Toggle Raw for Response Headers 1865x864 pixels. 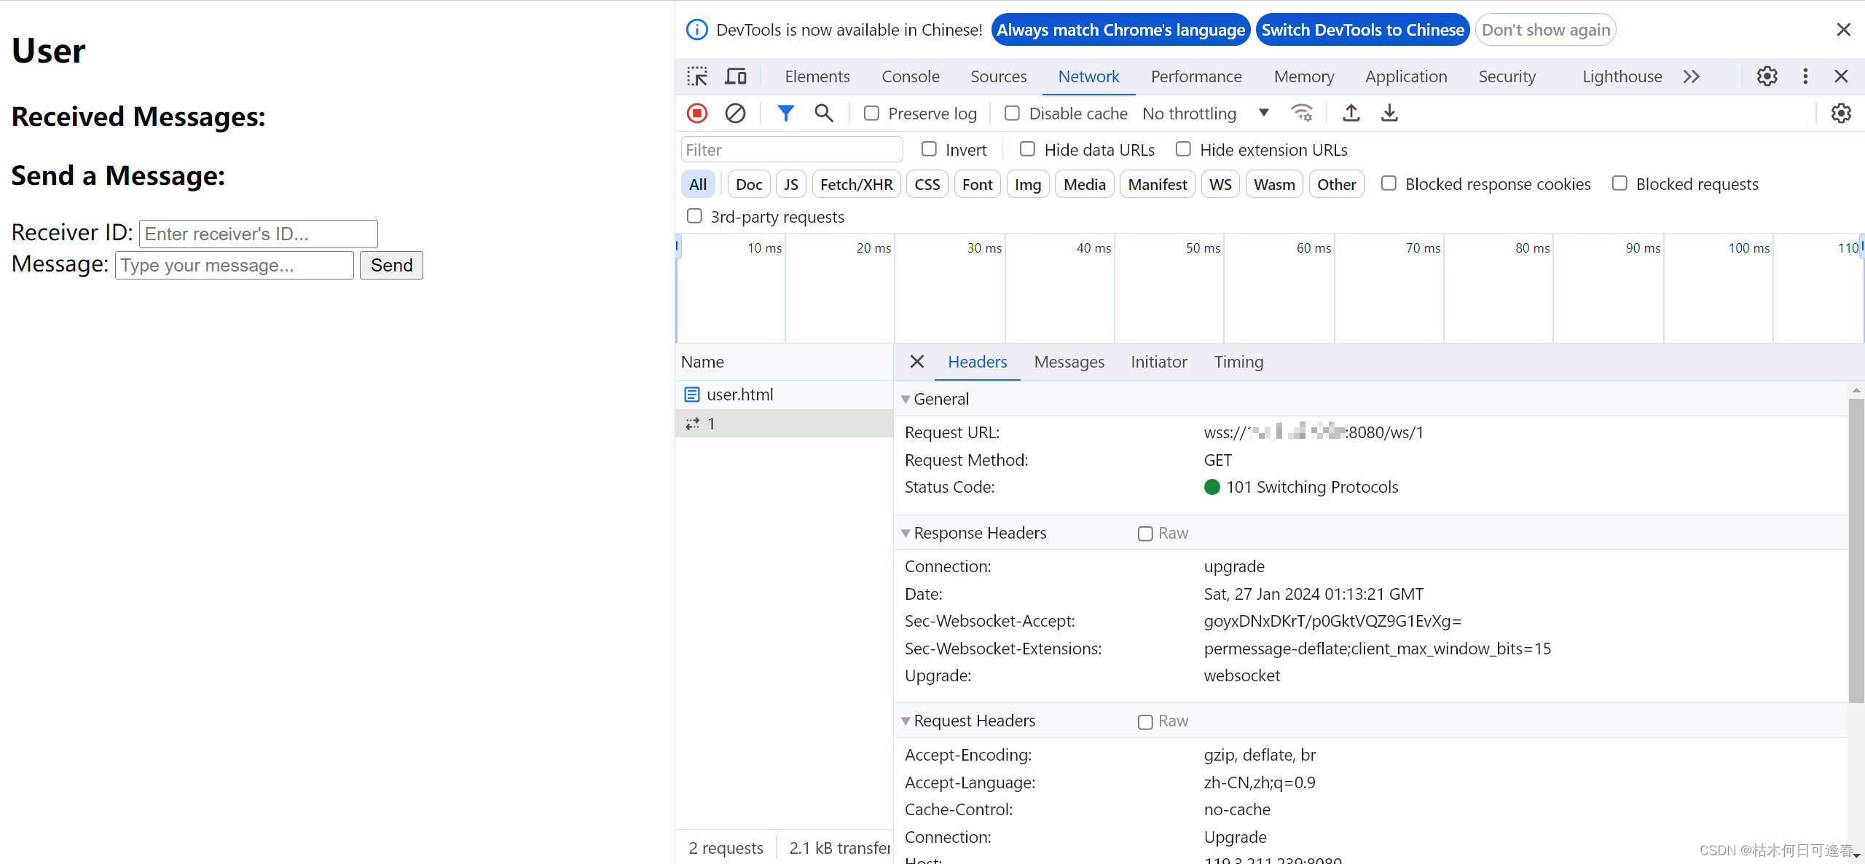[1145, 534]
